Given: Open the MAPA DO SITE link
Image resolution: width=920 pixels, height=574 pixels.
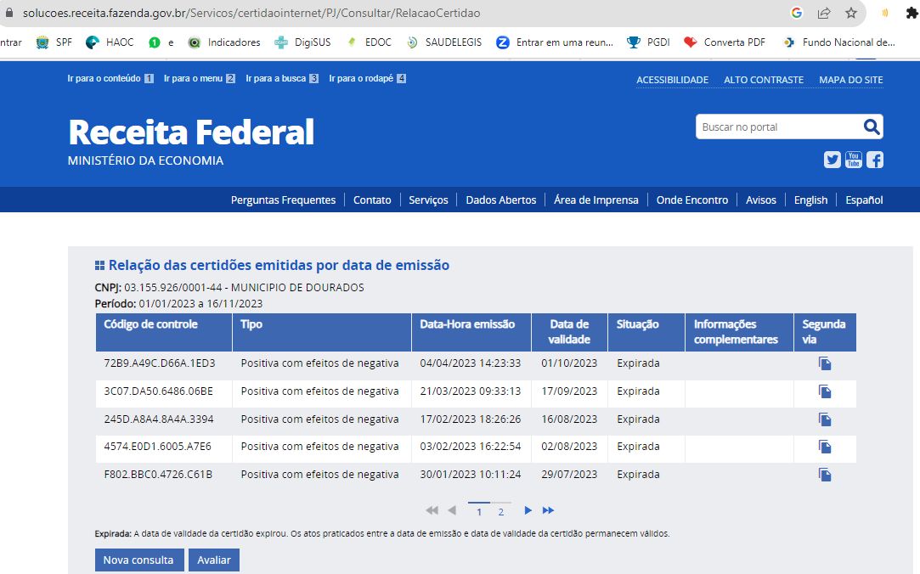Looking at the screenshot, I should tap(850, 80).
